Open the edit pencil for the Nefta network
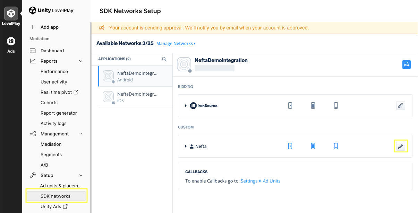The image size is (418, 213). (401, 146)
